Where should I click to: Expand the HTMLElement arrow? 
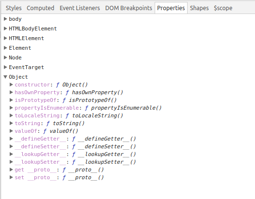[5, 38]
